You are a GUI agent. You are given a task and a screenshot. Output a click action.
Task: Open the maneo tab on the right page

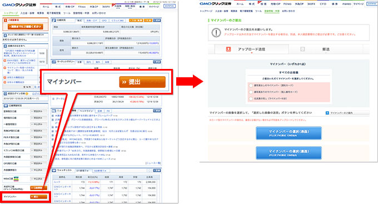click(x=346, y=4)
